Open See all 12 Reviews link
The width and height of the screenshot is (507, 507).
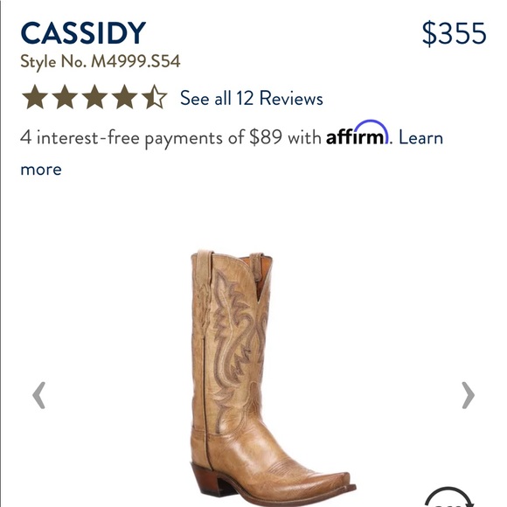tap(251, 98)
